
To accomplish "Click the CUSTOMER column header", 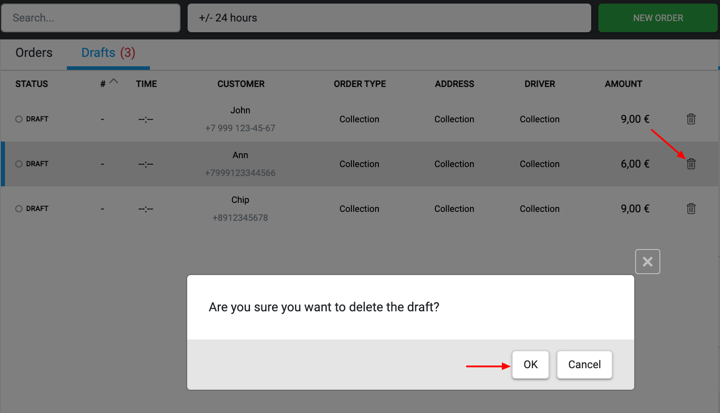I will [241, 84].
